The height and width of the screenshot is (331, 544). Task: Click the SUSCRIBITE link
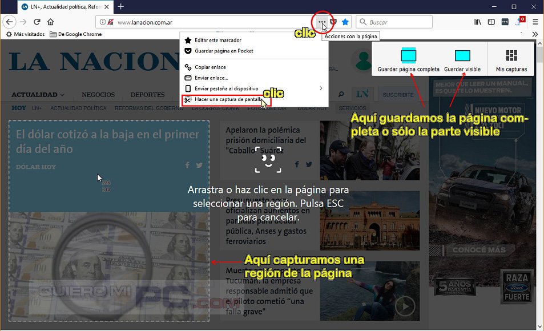[x=398, y=94]
